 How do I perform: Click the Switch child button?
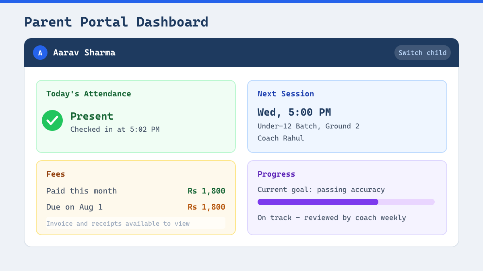pyautogui.click(x=422, y=53)
